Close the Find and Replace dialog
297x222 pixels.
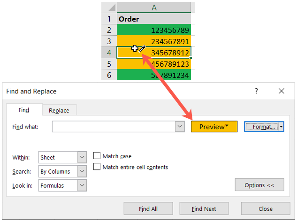click(x=282, y=91)
